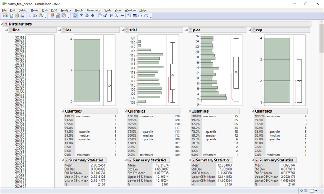Click the Save floppy disk icon
This screenshot has height=194, width=324.
[x=23, y=16]
